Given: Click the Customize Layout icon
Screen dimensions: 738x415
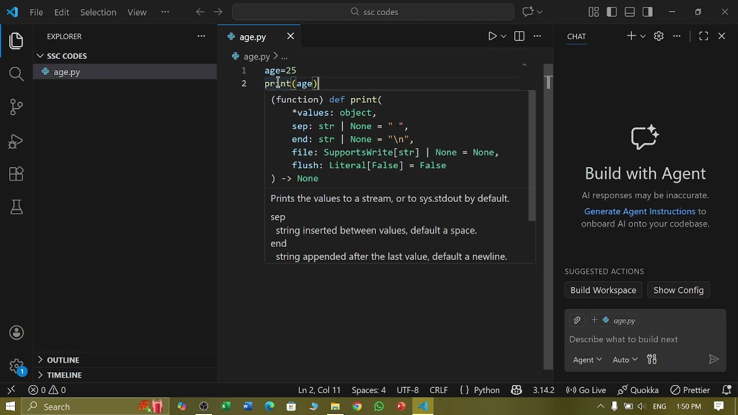Looking at the screenshot, I should (594, 12).
